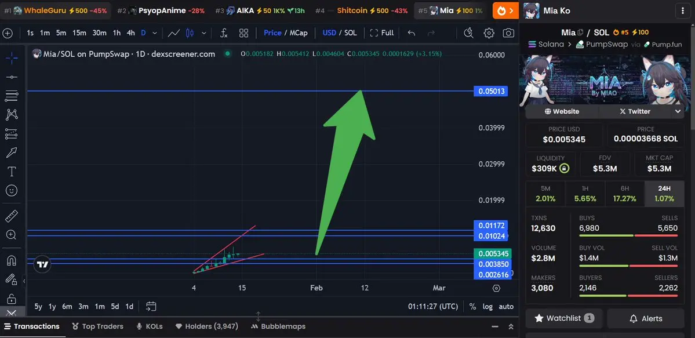
Task: Expand the bottom panel double chevron
Action: point(511,326)
